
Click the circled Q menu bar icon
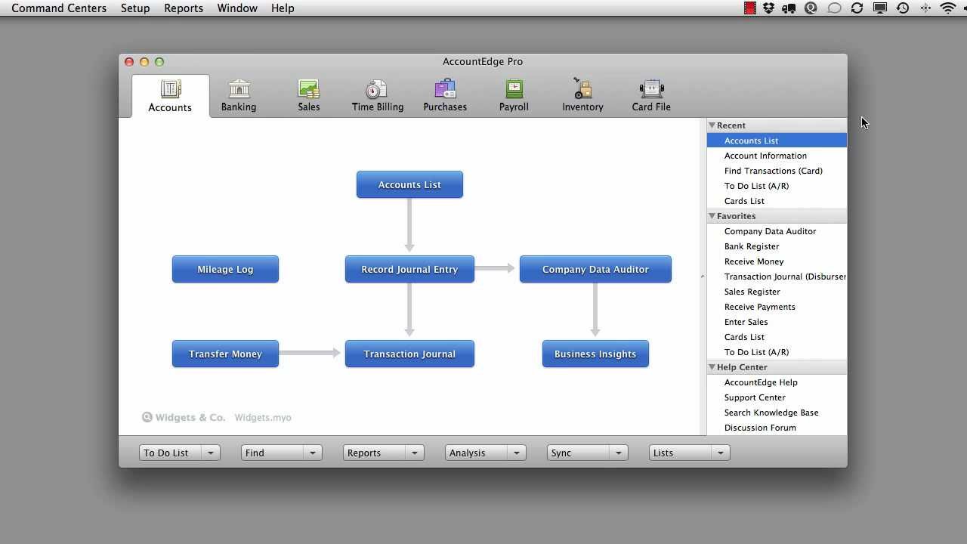(x=811, y=8)
